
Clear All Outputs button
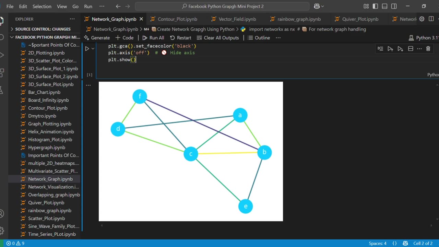point(218,38)
